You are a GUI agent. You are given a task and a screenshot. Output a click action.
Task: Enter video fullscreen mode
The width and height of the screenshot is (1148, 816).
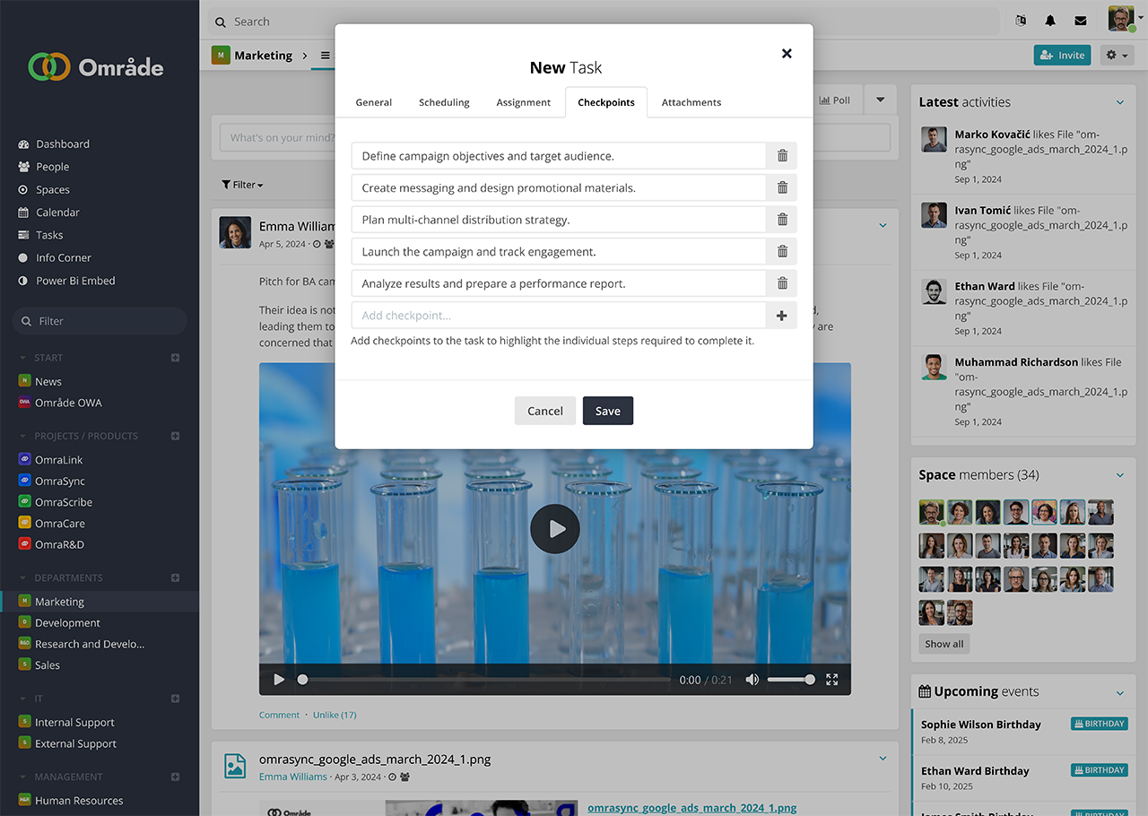(x=832, y=680)
